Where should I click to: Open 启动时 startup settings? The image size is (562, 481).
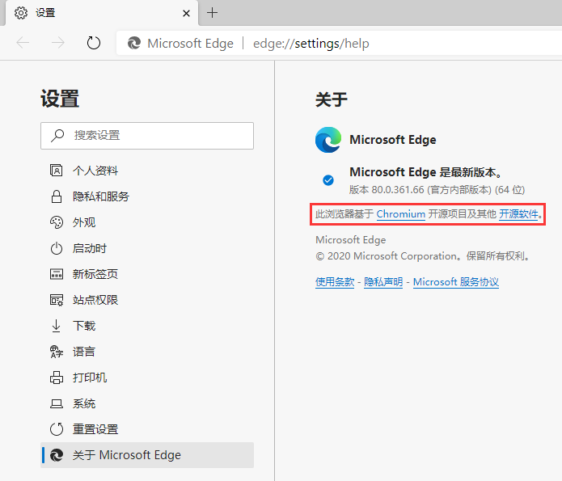point(147,248)
